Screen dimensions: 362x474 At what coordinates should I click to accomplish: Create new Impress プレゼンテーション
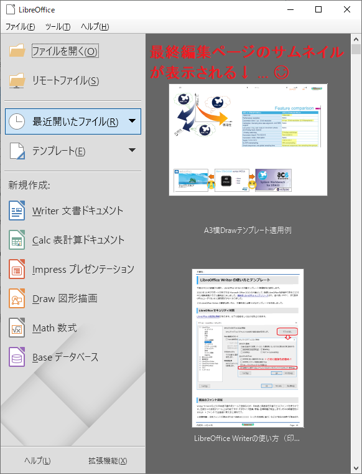click(83, 269)
